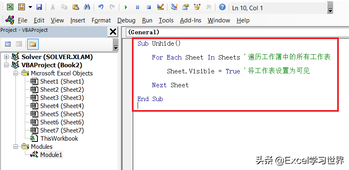Viewport: 349px width, 170px height.
Task: Collapse the VBAProject (Book2) node
Action: (x=6, y=65)
